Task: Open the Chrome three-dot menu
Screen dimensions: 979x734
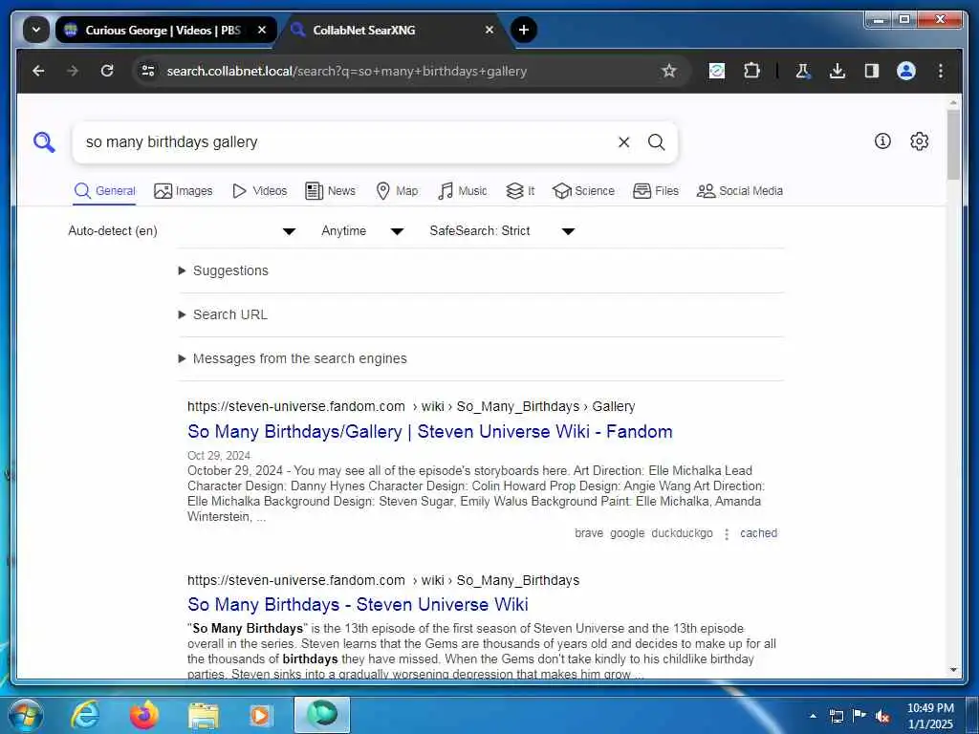Action: [x=941, y=71]
